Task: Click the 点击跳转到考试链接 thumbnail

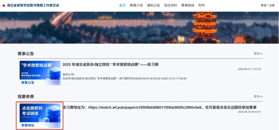Action: (40, 116)
